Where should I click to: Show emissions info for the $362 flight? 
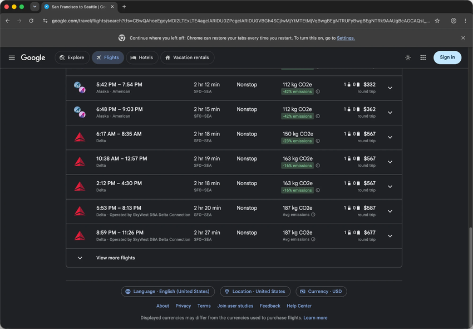(x=318, y=117)
